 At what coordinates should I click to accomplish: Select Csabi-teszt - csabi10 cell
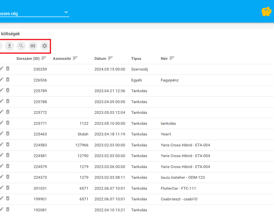pos(179,199)
